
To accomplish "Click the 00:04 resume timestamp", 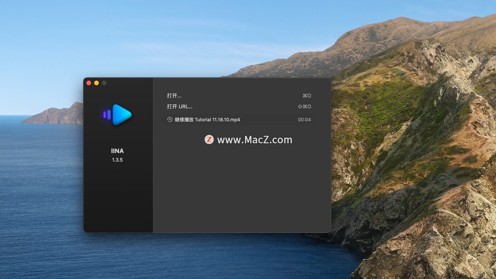I will pyautogui.click(x=304, y=120).
